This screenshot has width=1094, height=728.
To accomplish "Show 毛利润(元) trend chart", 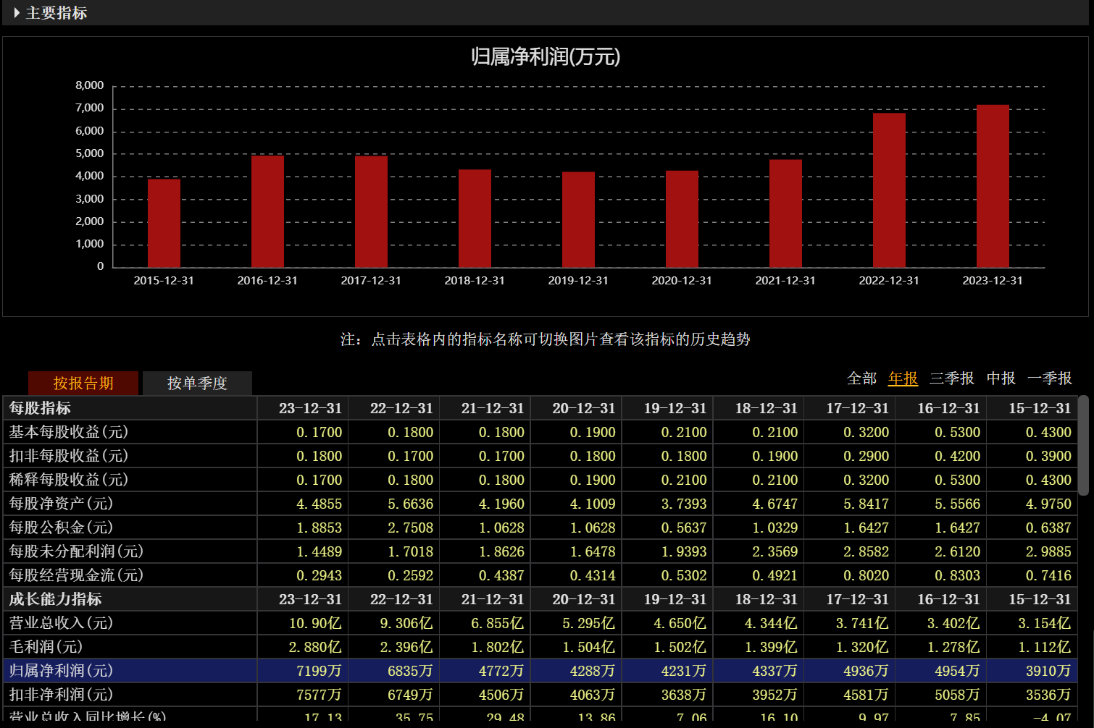I will (46, 647).
